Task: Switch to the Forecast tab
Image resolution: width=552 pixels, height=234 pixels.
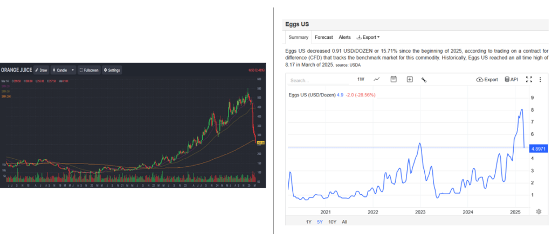Action: (323, 37)
